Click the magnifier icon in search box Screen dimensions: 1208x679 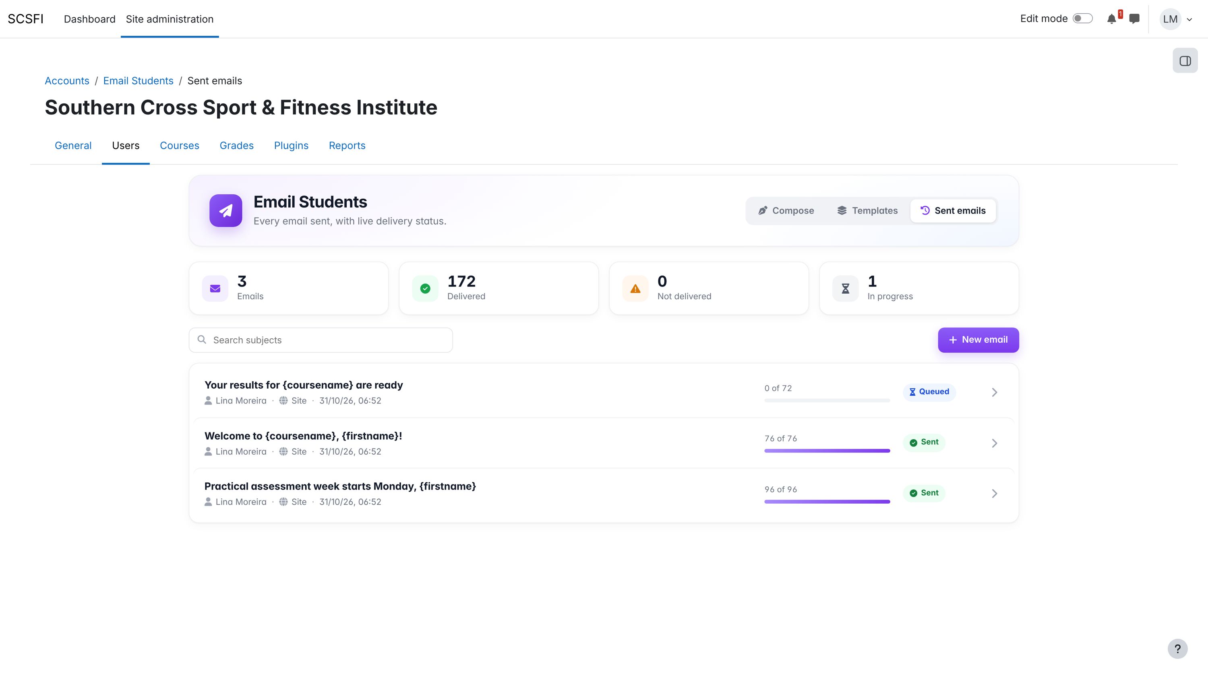coord(202,340)
